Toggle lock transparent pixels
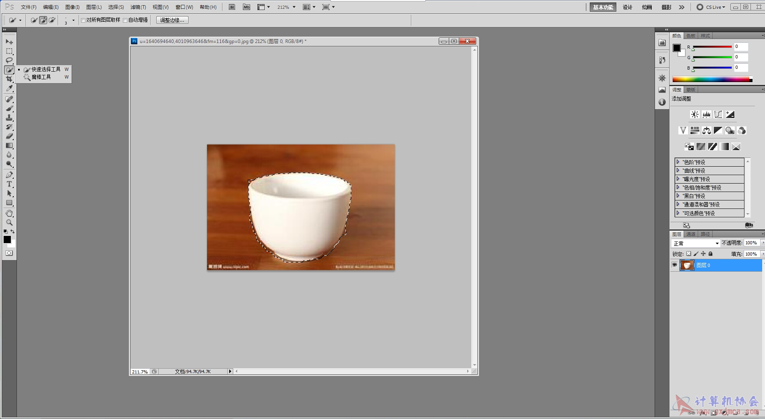Image resolution: width=765 pixels, height=419 pixels. 689,254
